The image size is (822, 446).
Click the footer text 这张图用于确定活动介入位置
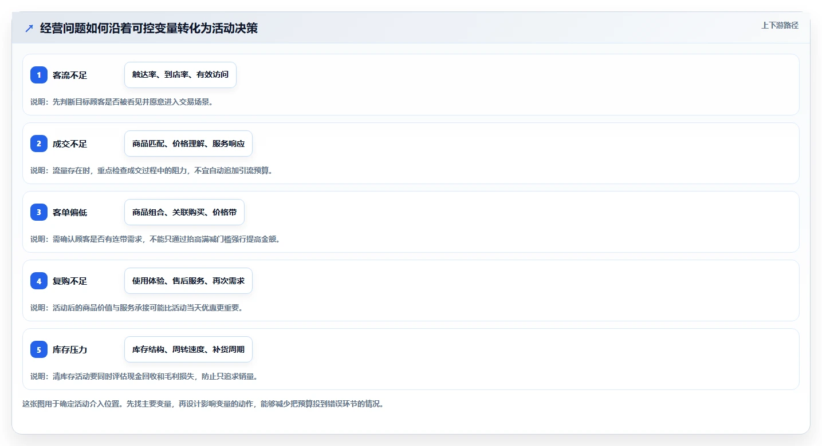203,404
